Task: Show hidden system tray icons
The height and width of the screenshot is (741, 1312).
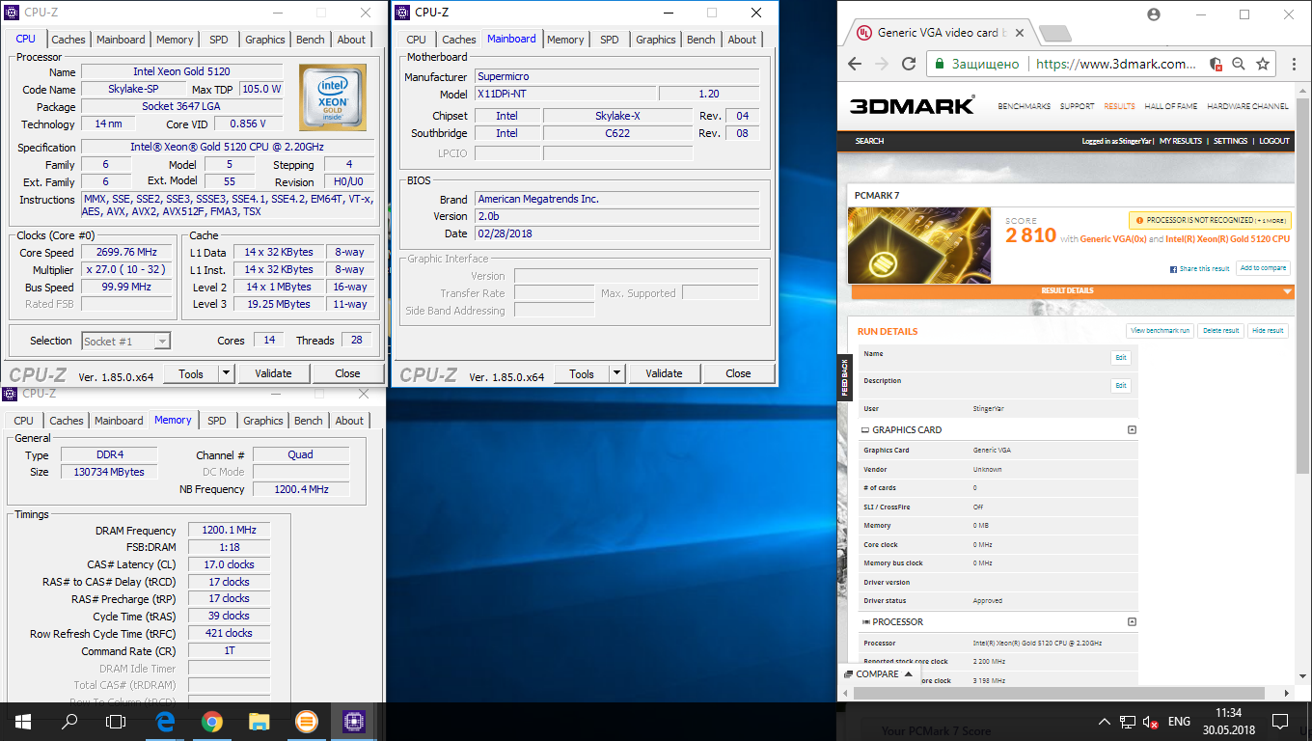Action: 1104,722
